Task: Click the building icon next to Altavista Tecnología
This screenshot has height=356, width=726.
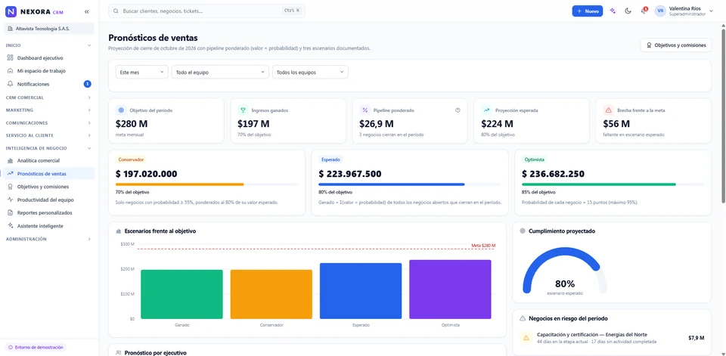Action: tap(11, 29)
